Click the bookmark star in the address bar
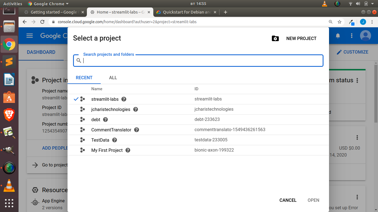The height and width of the screenshot is (212, 378). point(340,22)
